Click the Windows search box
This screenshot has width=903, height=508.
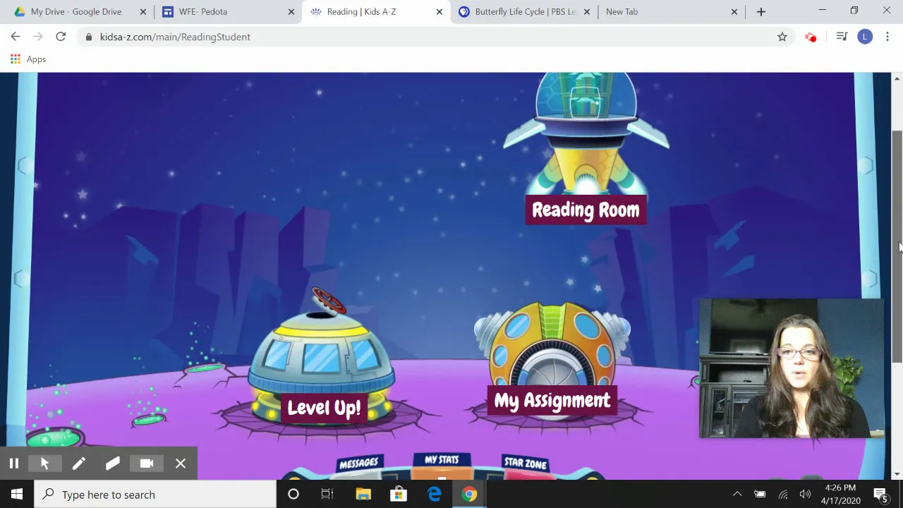[155, 495]
